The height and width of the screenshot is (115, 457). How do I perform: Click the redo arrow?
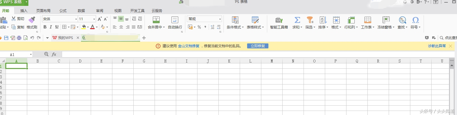[x=38, y=38]
